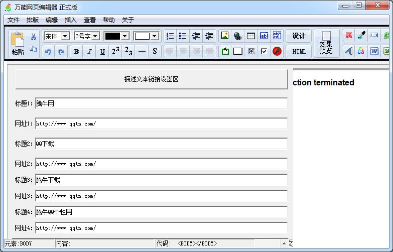Insert a table with the table icon
Viewport: 393px width, 252px height.
(x=251, y=36)
